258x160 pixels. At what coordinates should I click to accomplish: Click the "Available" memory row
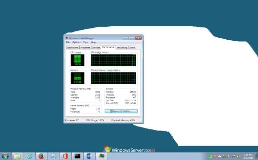coord(85,98)
